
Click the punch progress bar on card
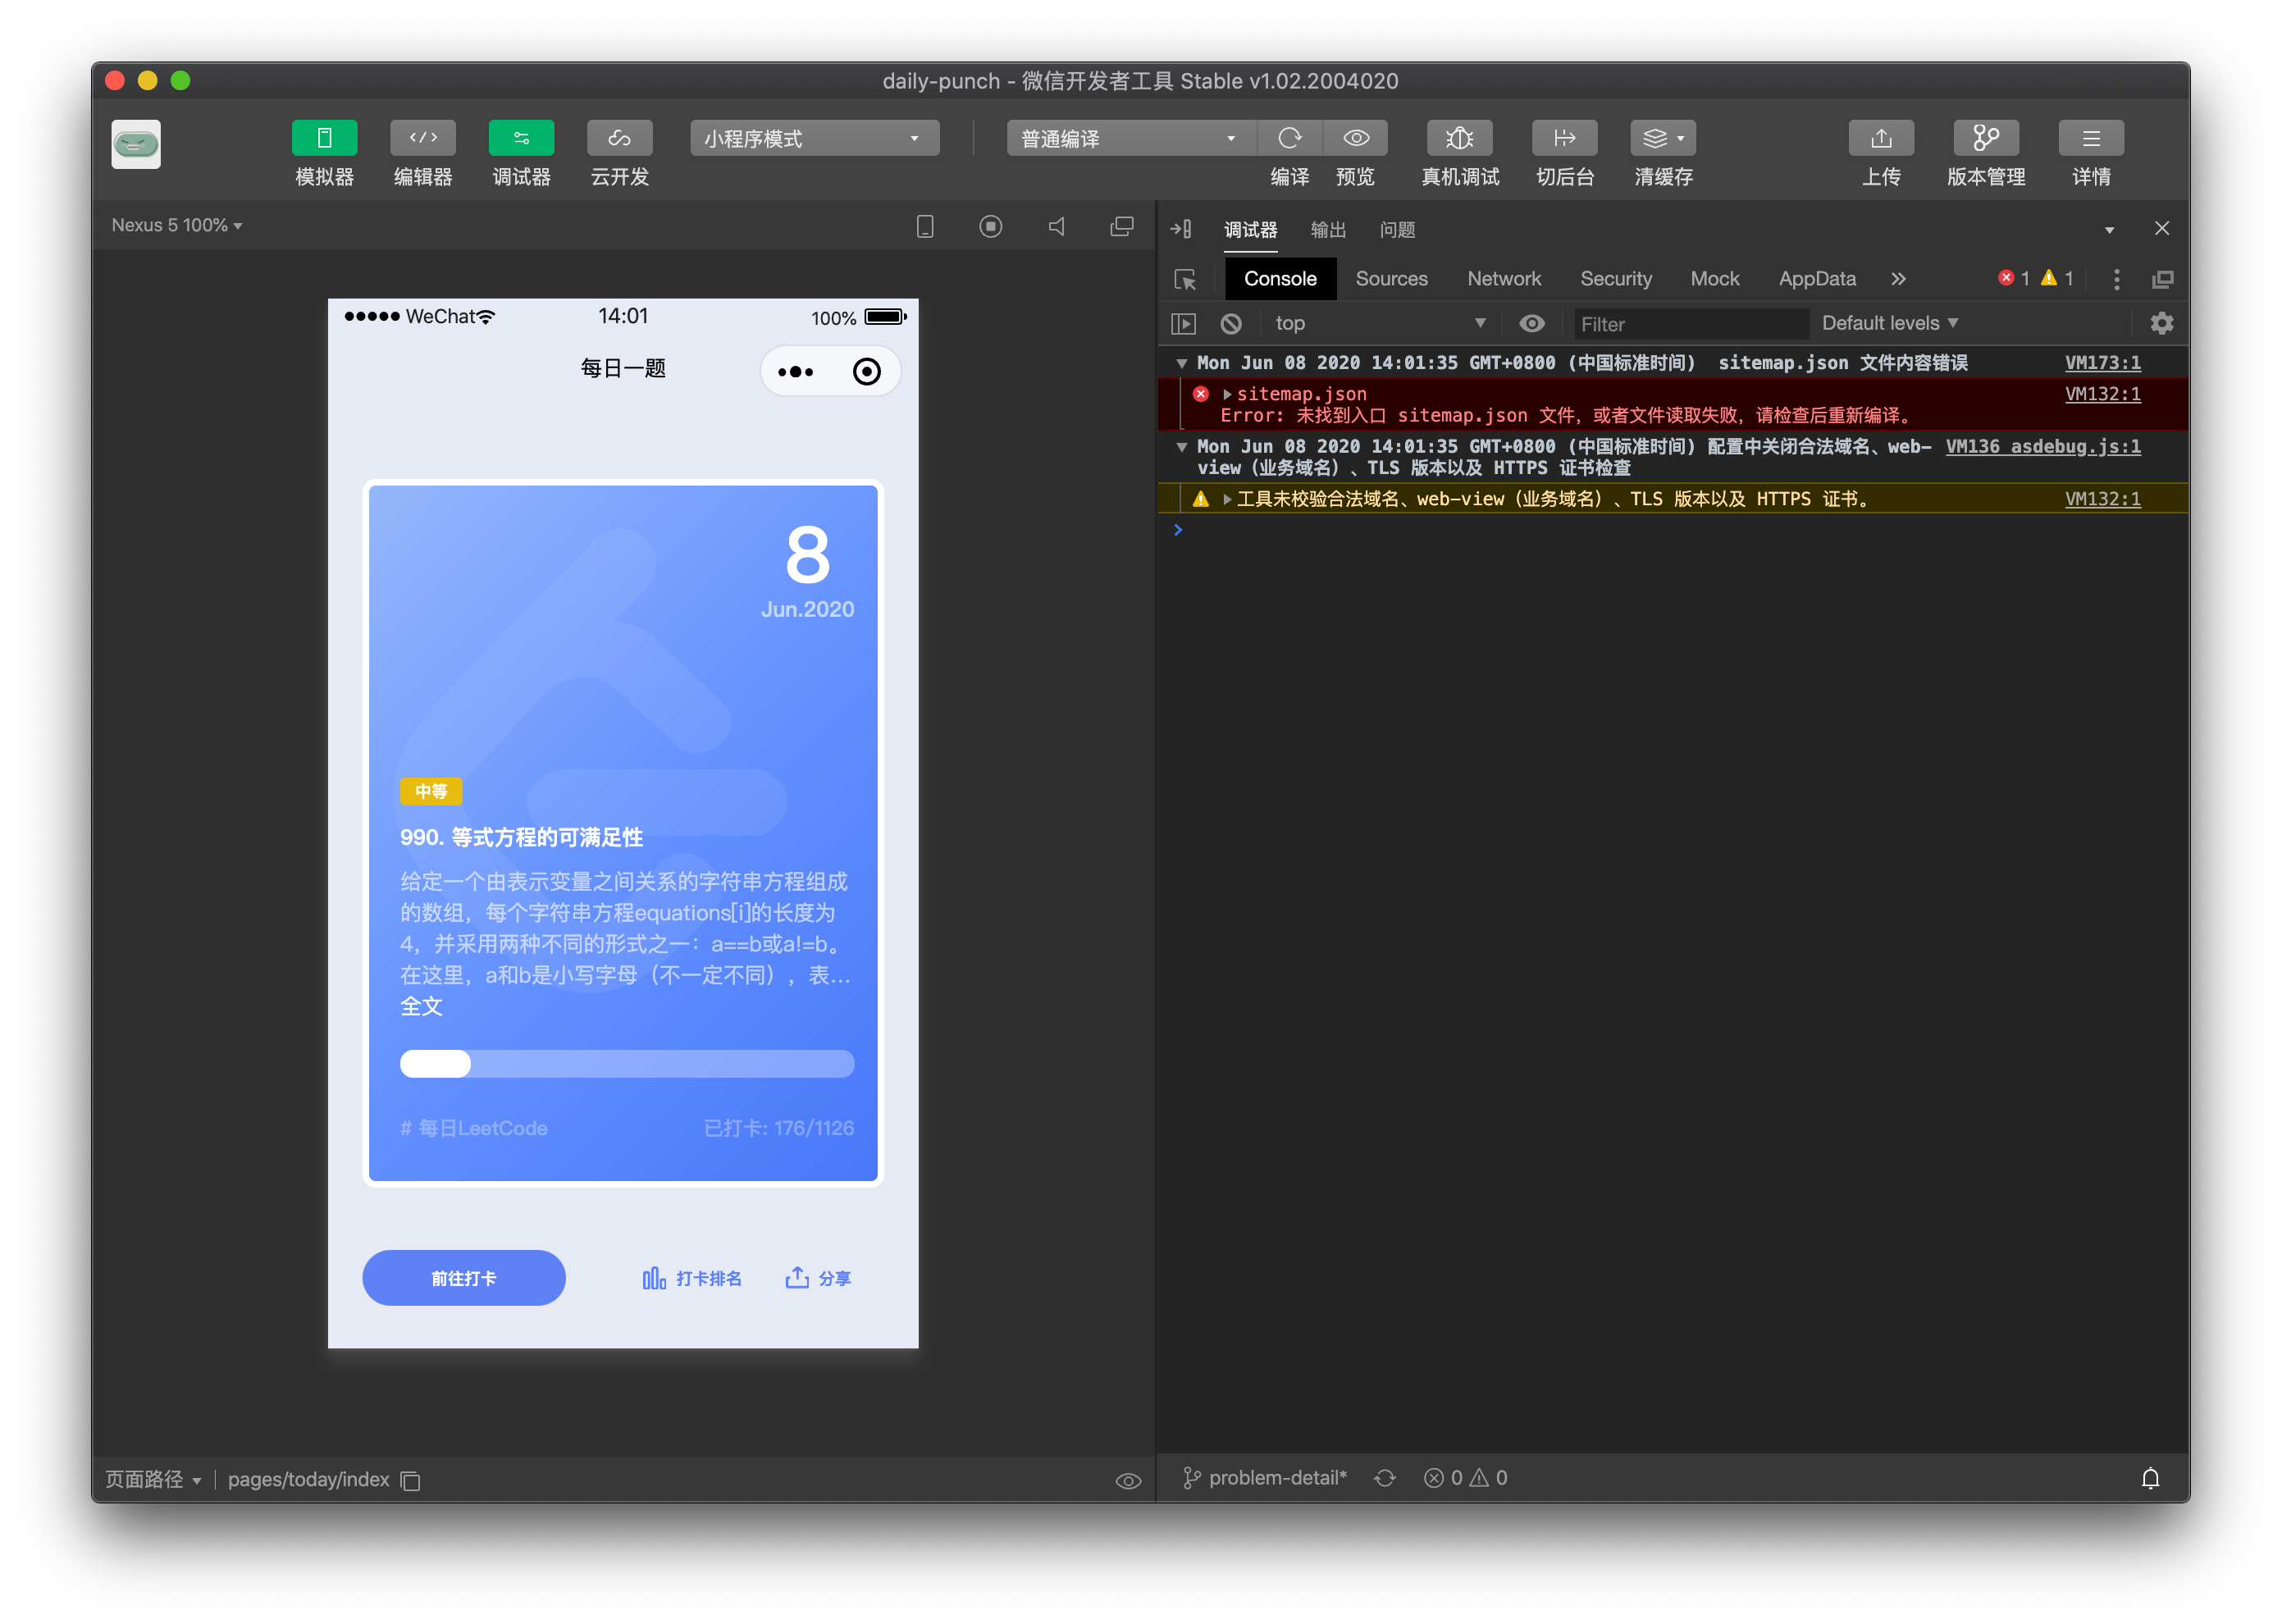(626, 1063)
